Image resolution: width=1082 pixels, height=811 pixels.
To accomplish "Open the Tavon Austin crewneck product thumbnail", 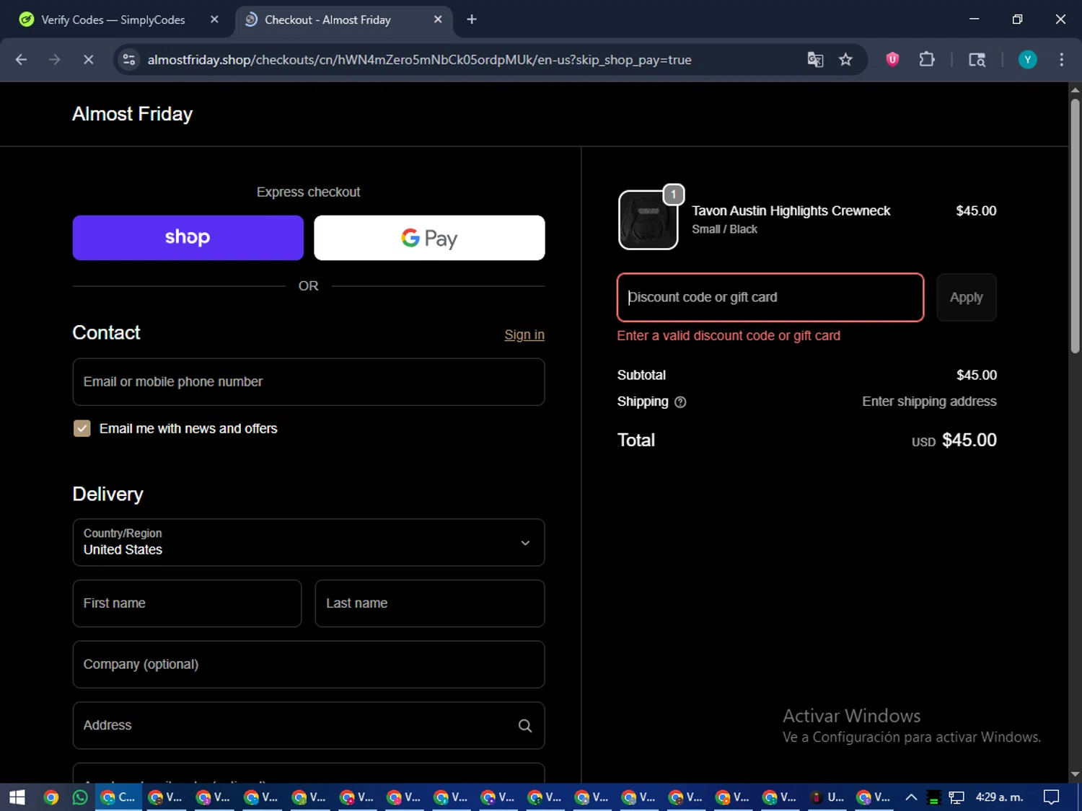I will coord(648,220).
